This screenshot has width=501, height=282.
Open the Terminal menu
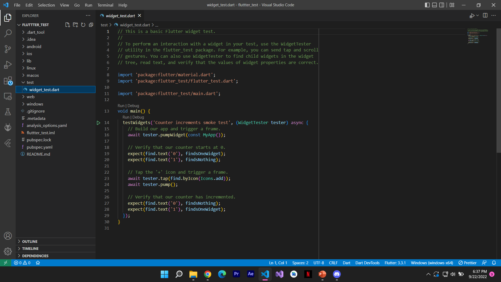tap(105, 5)
